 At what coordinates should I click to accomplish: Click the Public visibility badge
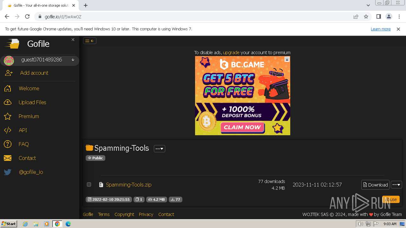95,158
